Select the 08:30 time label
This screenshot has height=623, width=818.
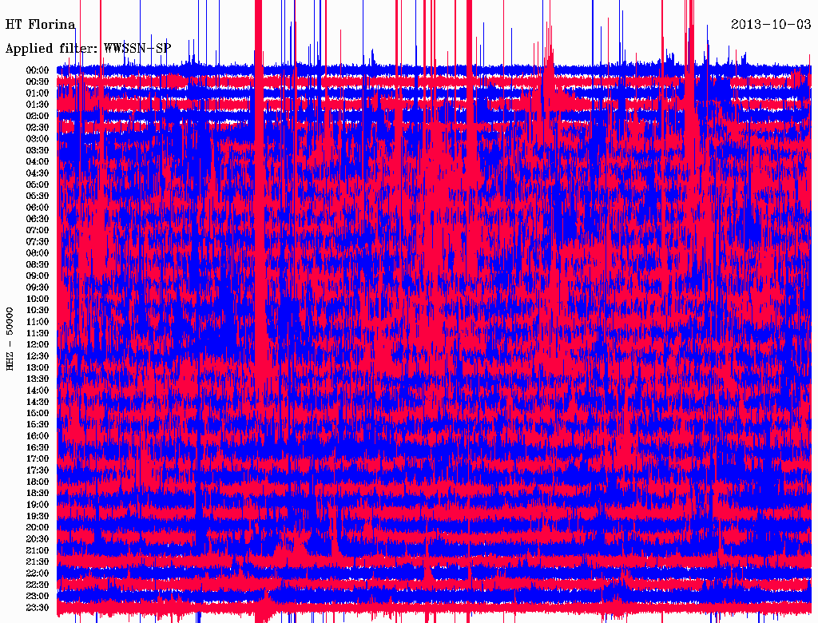38,264
